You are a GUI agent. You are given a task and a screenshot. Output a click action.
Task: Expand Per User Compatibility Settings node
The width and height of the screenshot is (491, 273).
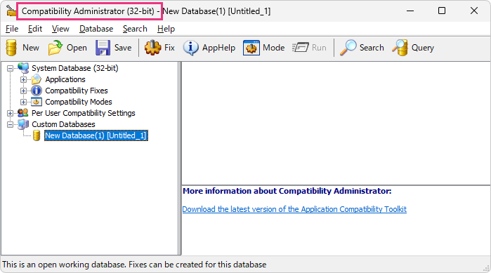(x=10, y=113)
